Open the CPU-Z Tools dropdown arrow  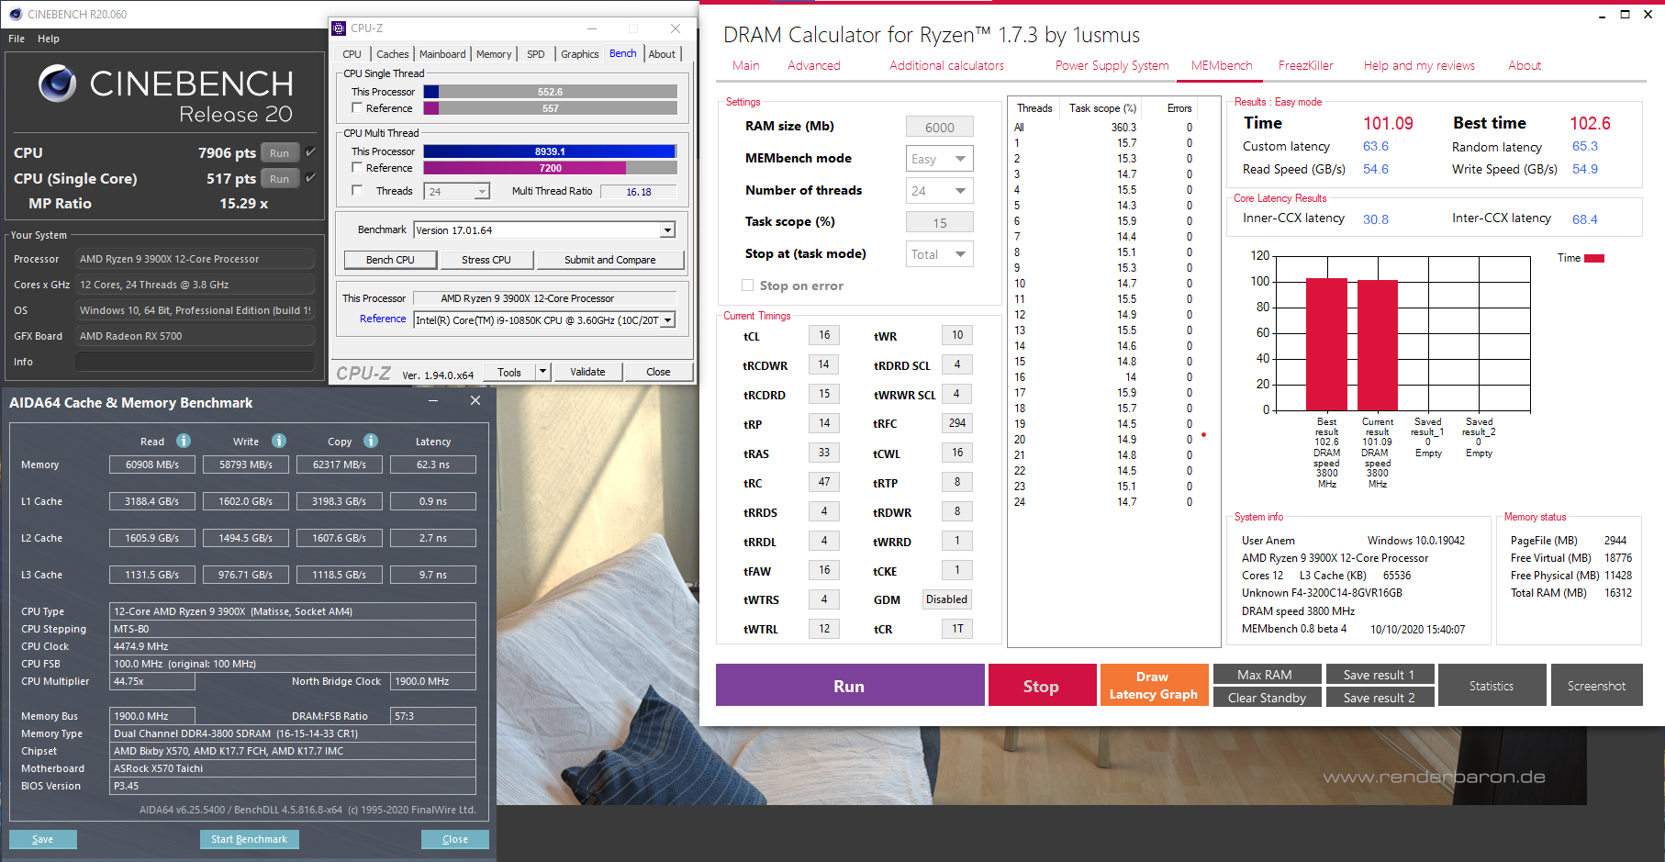543,372
